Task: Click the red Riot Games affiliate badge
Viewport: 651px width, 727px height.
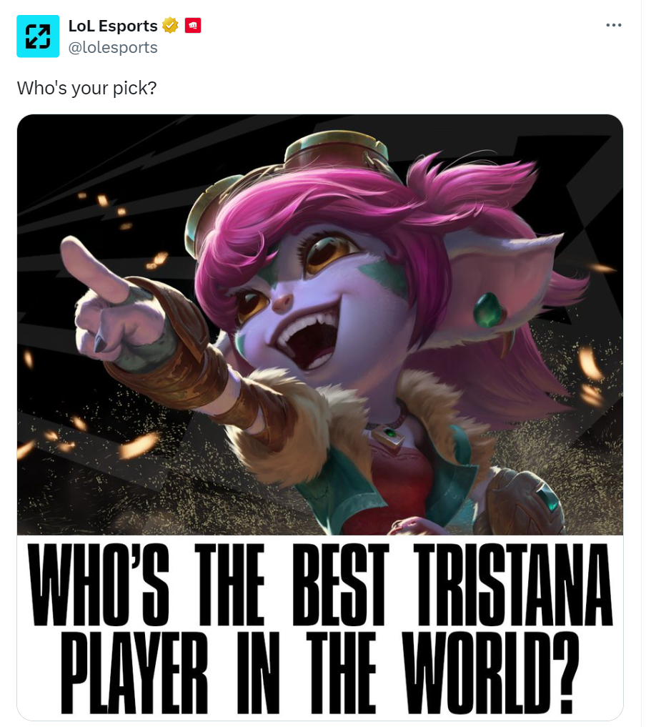Action: point(193,26)
